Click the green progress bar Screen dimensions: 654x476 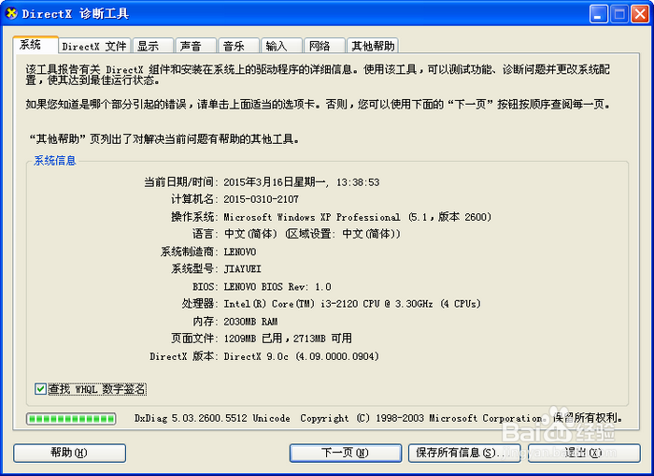coord(71,419)
